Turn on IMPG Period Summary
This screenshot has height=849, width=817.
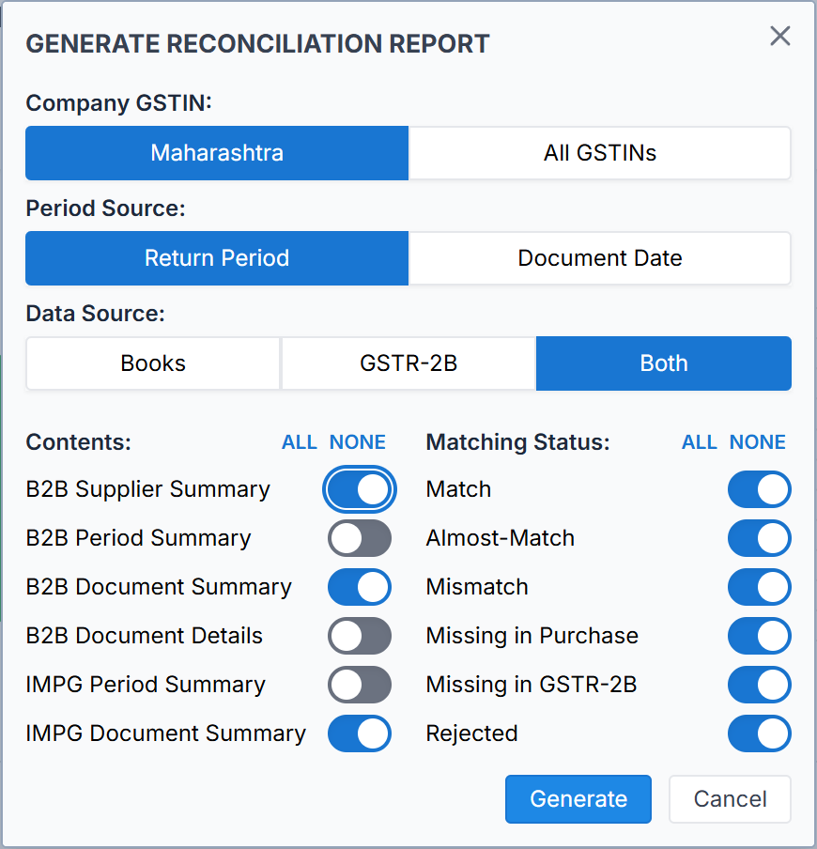(359, 685)
